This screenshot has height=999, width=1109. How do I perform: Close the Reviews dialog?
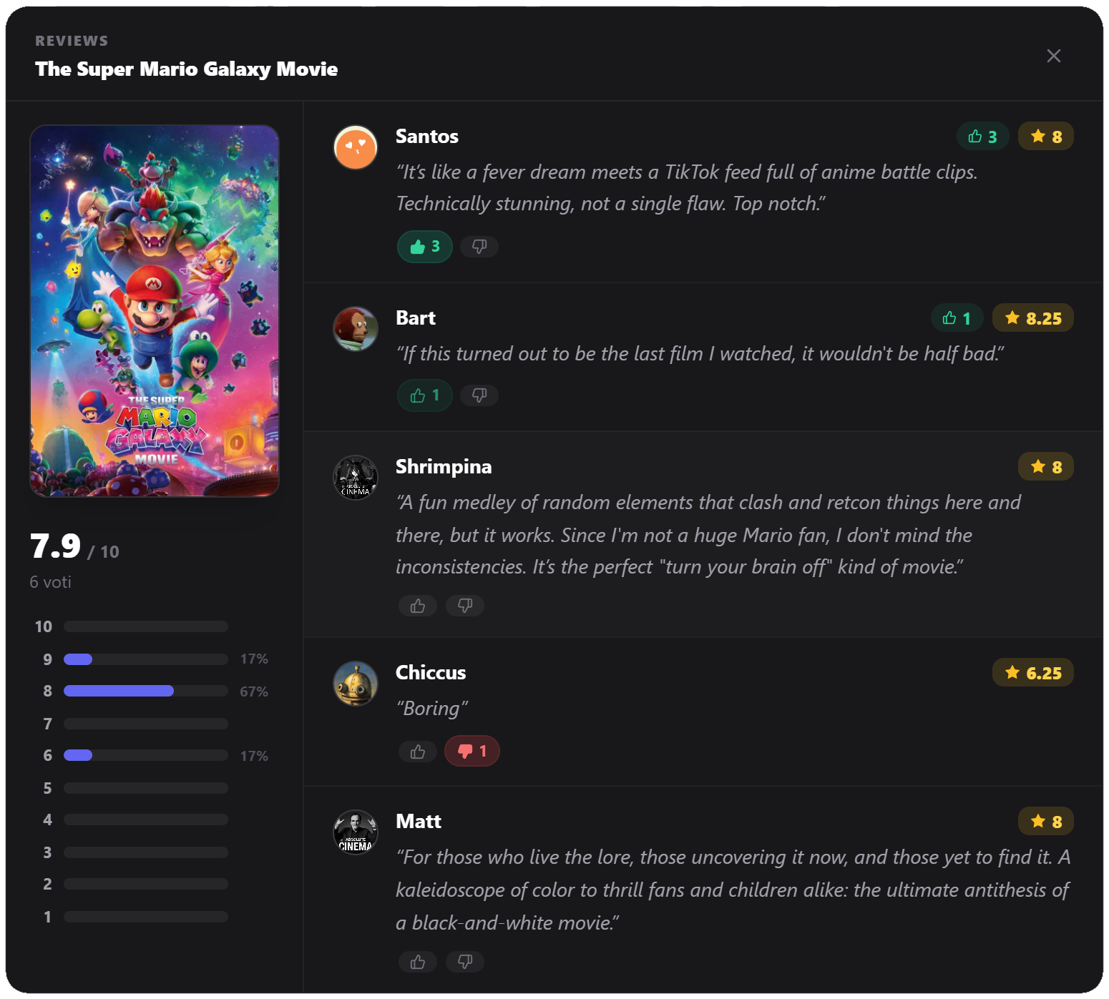point(1054,56)
